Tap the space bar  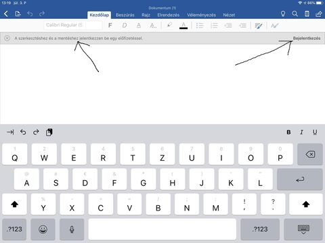pyautogui.click(x=162, y=230)
